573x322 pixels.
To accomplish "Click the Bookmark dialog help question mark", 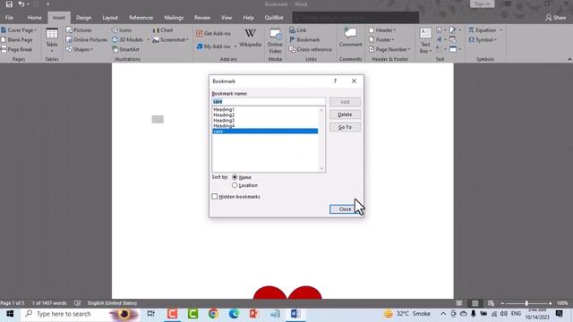I will click(335, 81).
